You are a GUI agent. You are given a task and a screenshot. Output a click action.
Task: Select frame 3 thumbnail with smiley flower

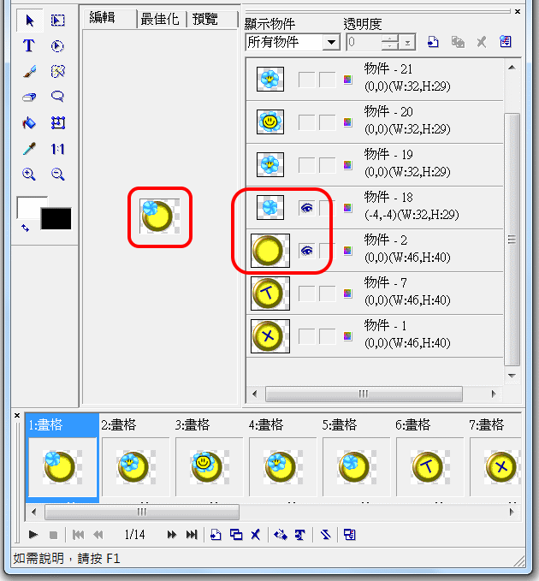click(204, 466)
